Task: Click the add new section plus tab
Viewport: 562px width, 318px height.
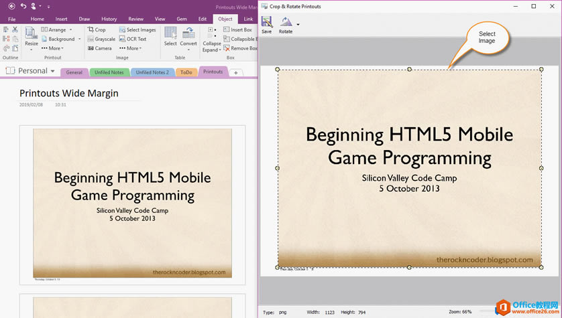Action: [236, 72]
